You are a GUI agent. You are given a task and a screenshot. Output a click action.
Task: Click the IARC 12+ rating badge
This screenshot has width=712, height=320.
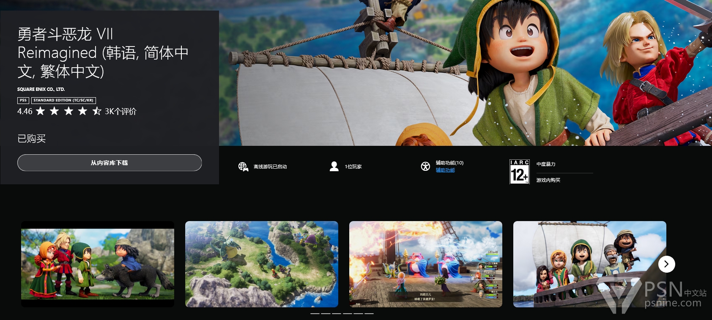[x=519, y=172]
